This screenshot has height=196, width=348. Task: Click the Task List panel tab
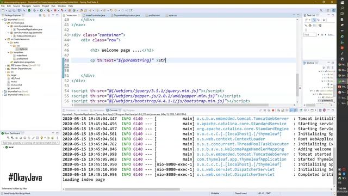click(x=310, y=15)
